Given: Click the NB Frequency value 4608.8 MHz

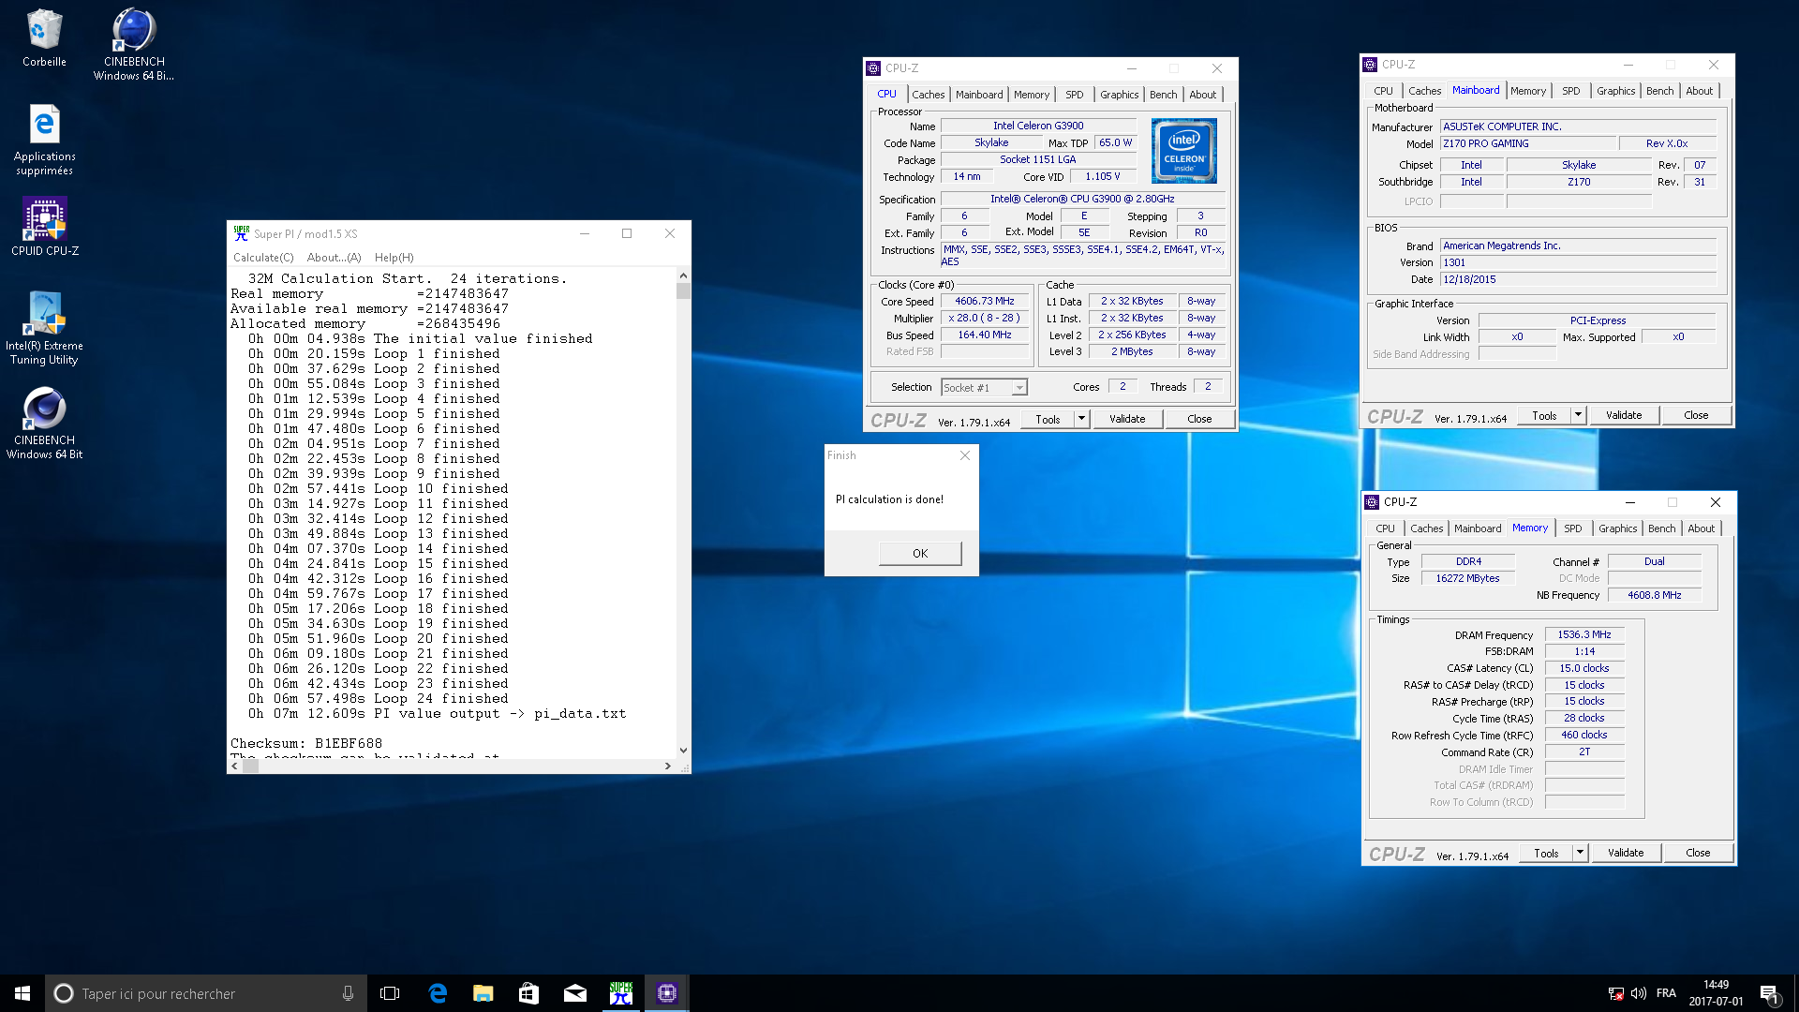Looking at the screenshot, I should click(x=1654, y=595).
